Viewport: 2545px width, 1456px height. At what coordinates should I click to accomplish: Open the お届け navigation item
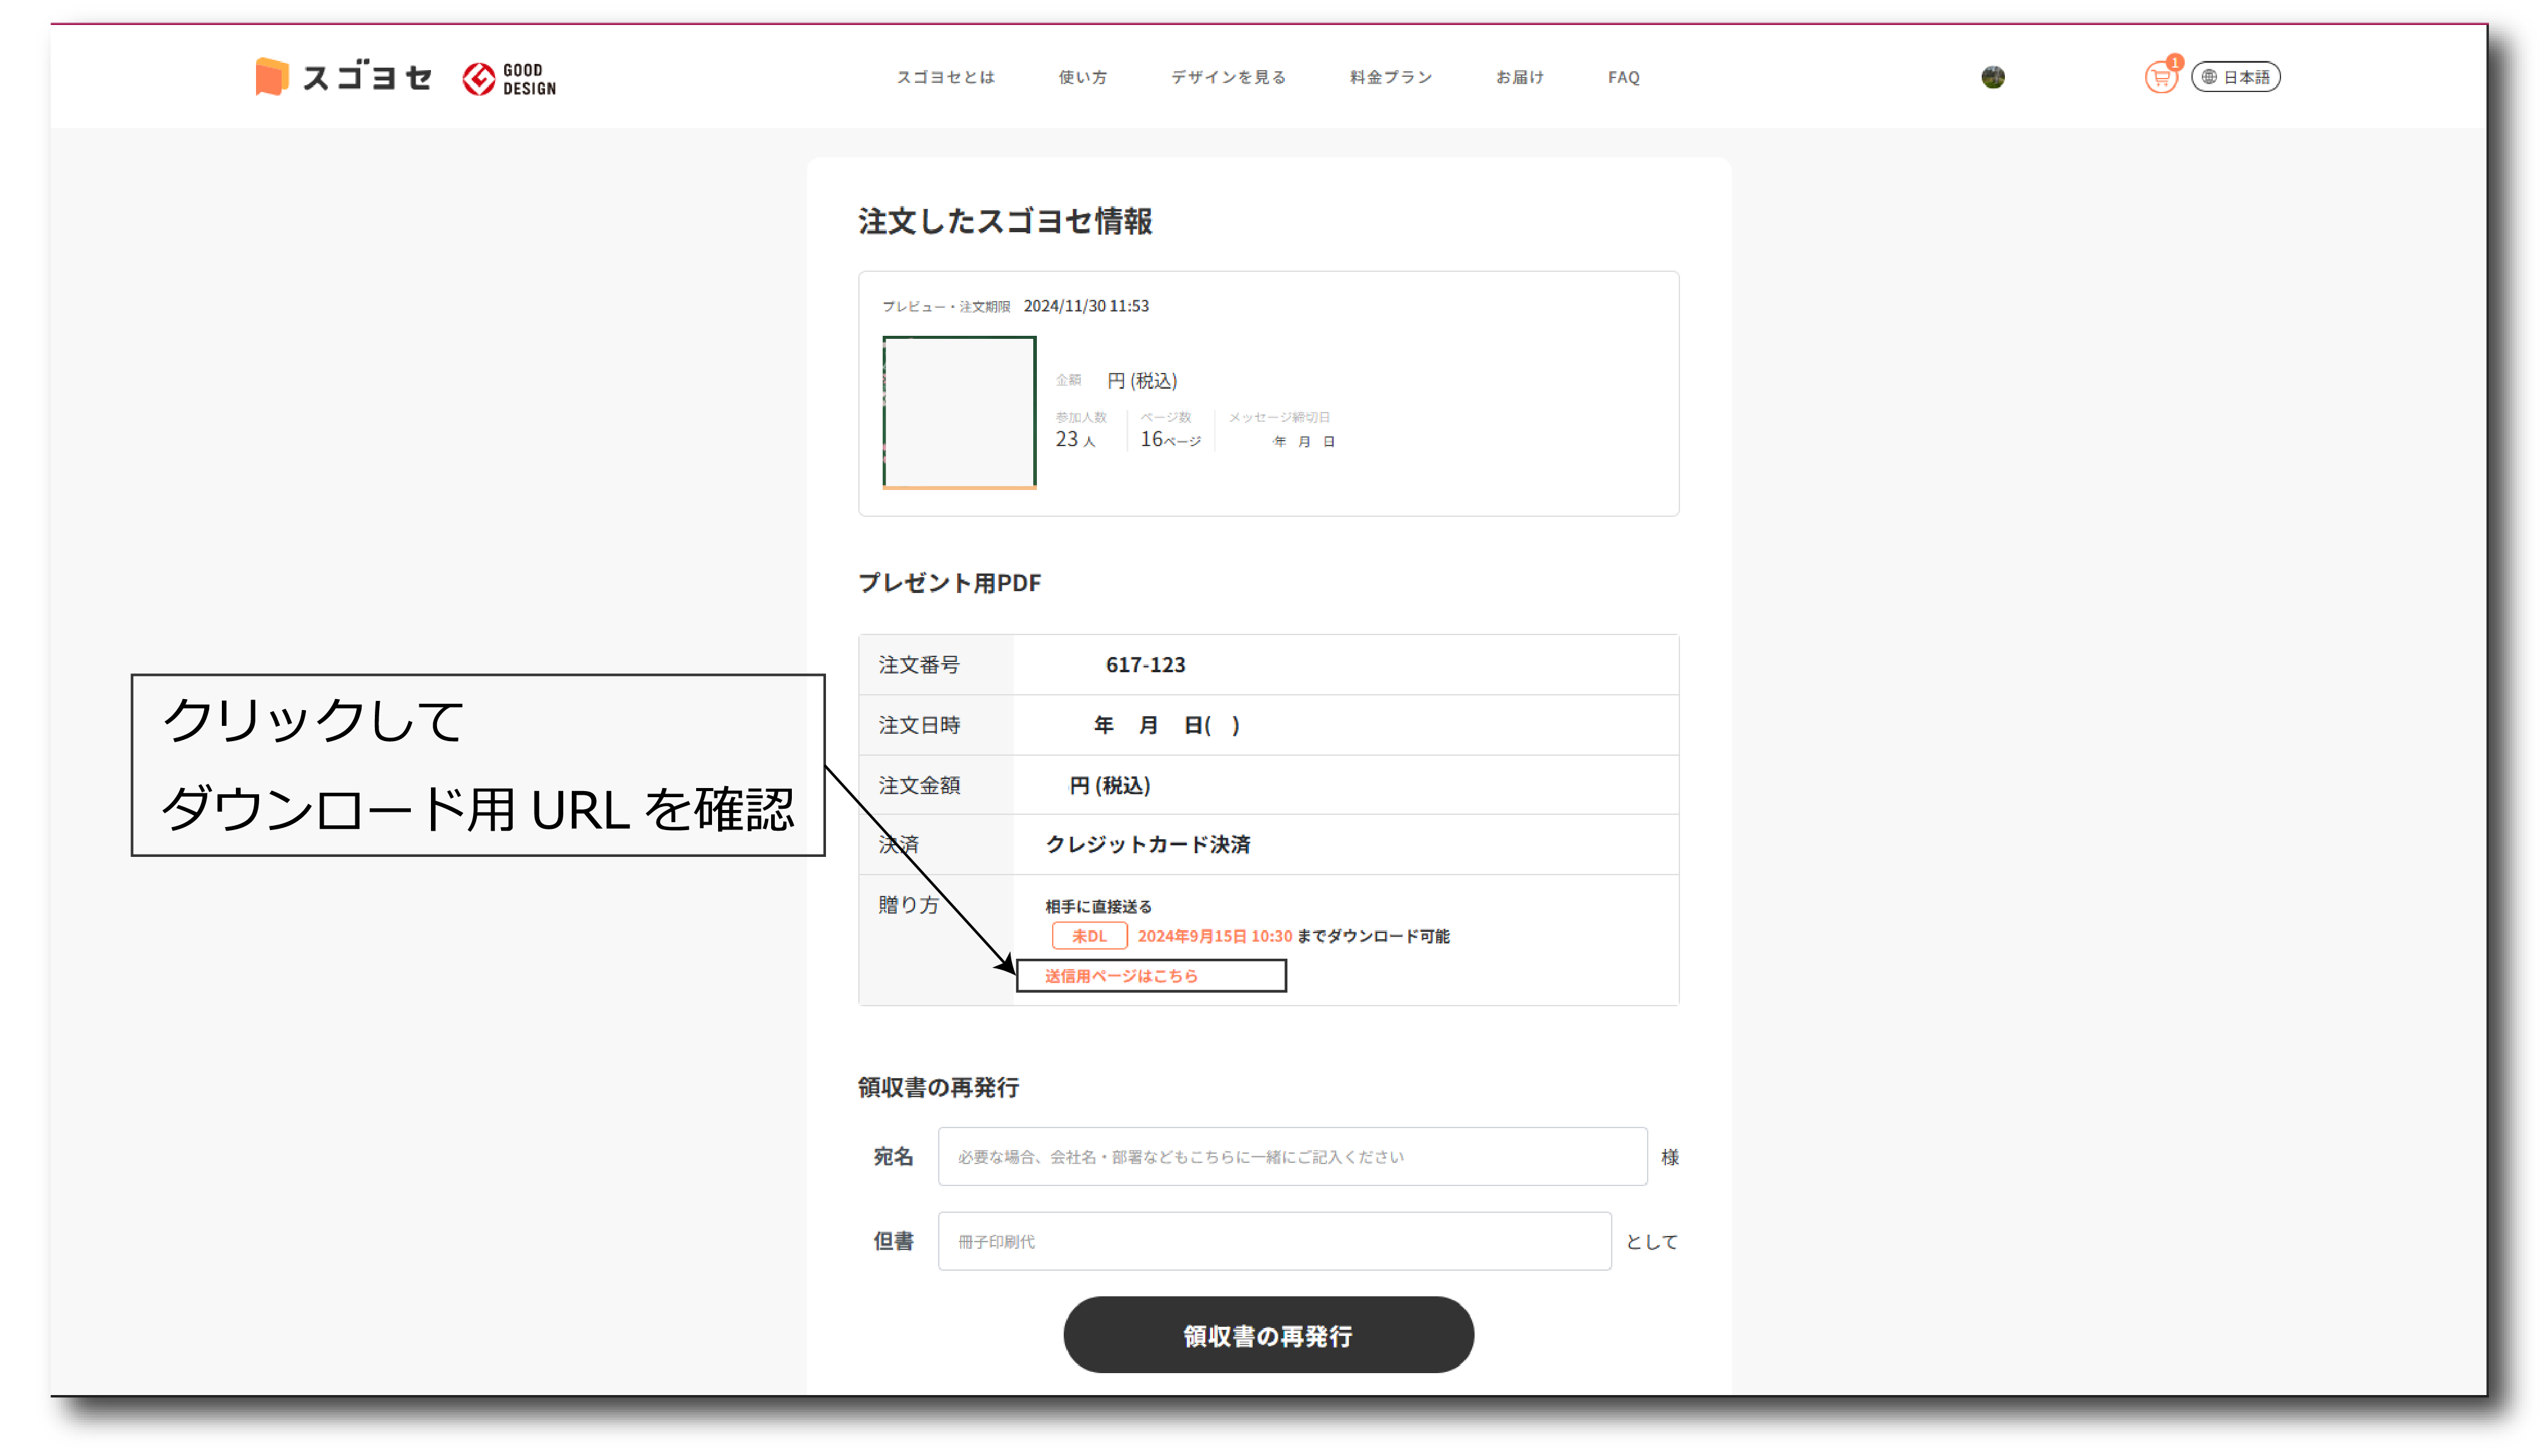coord(1519,77)
